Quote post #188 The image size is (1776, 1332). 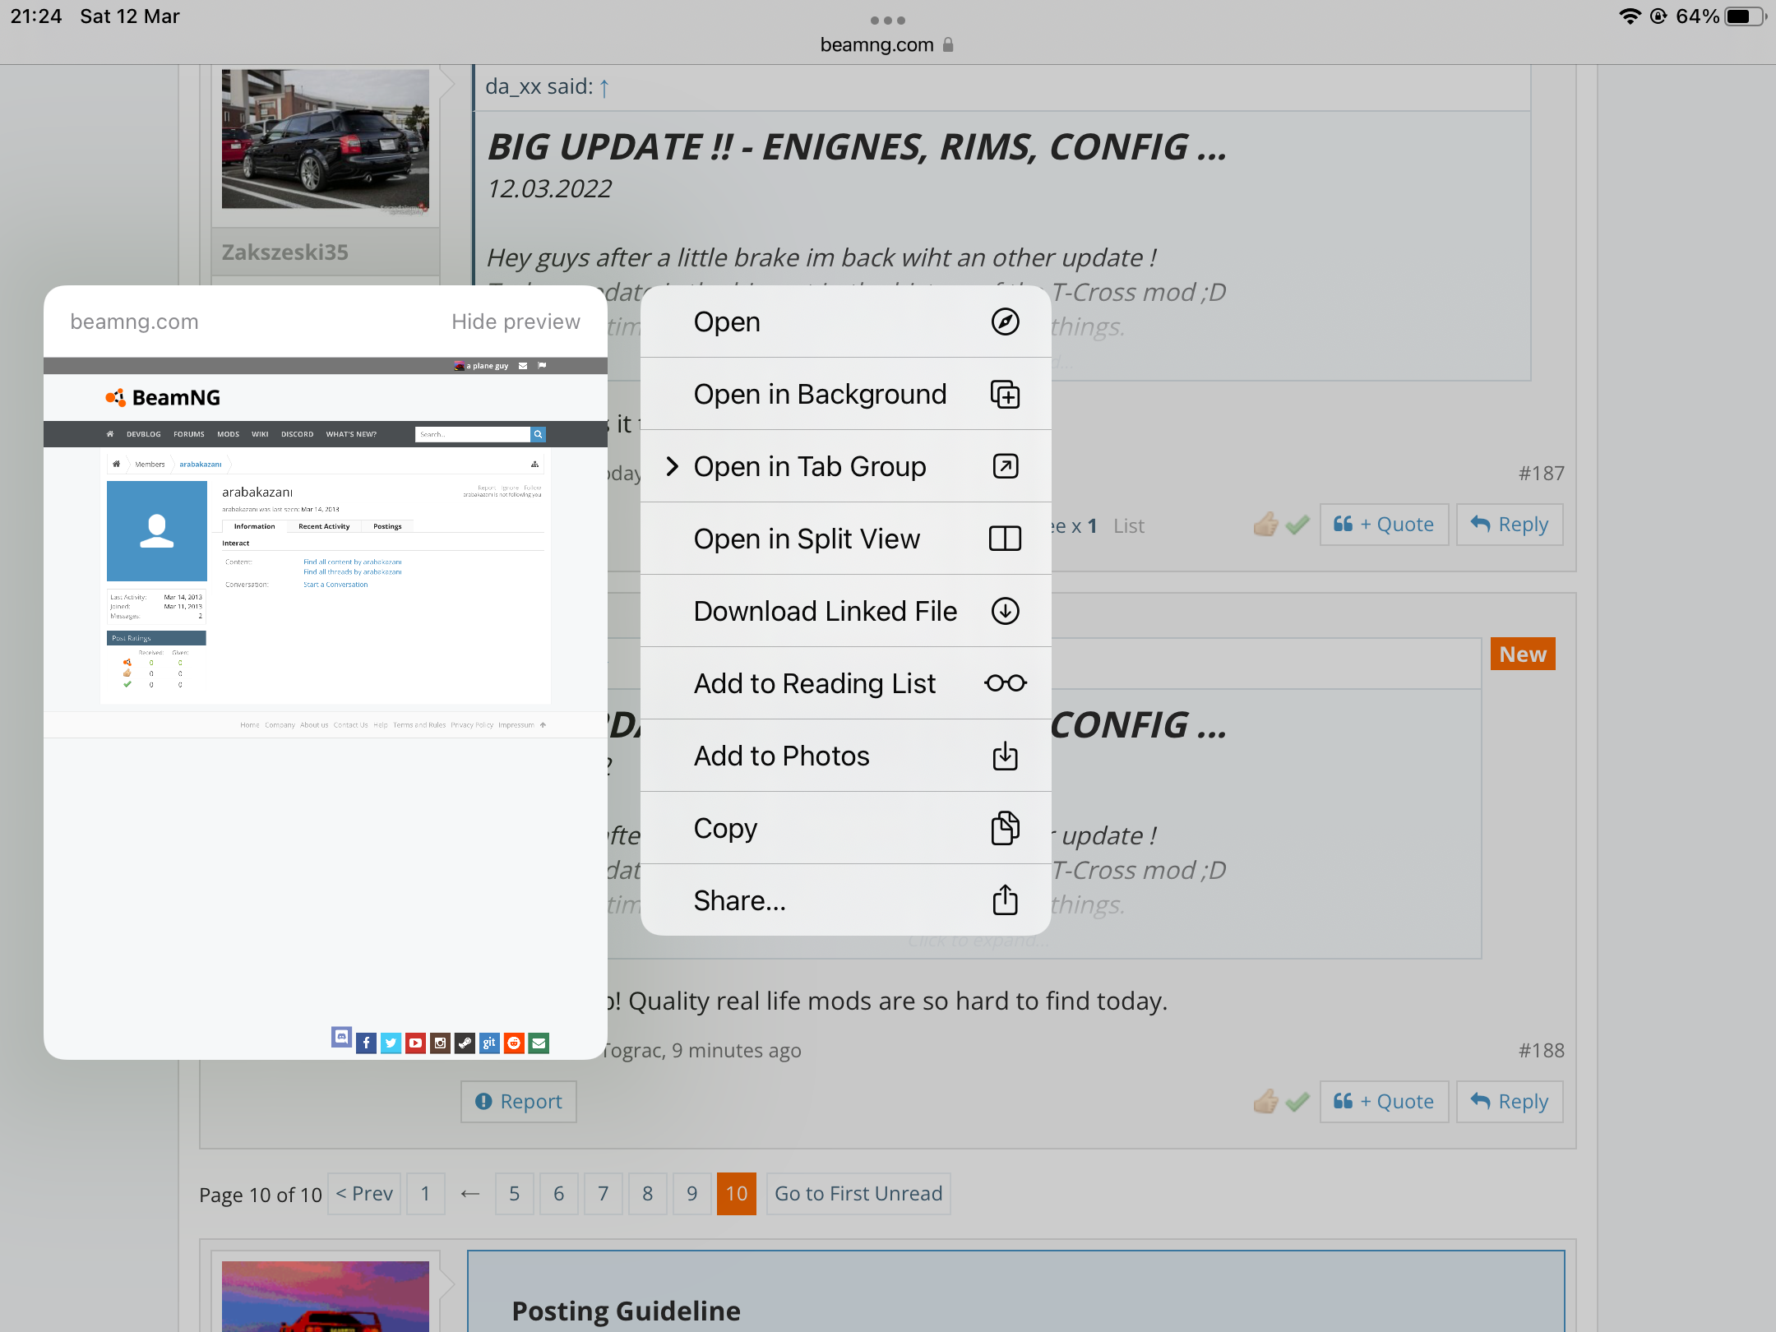[1384, 1102]
